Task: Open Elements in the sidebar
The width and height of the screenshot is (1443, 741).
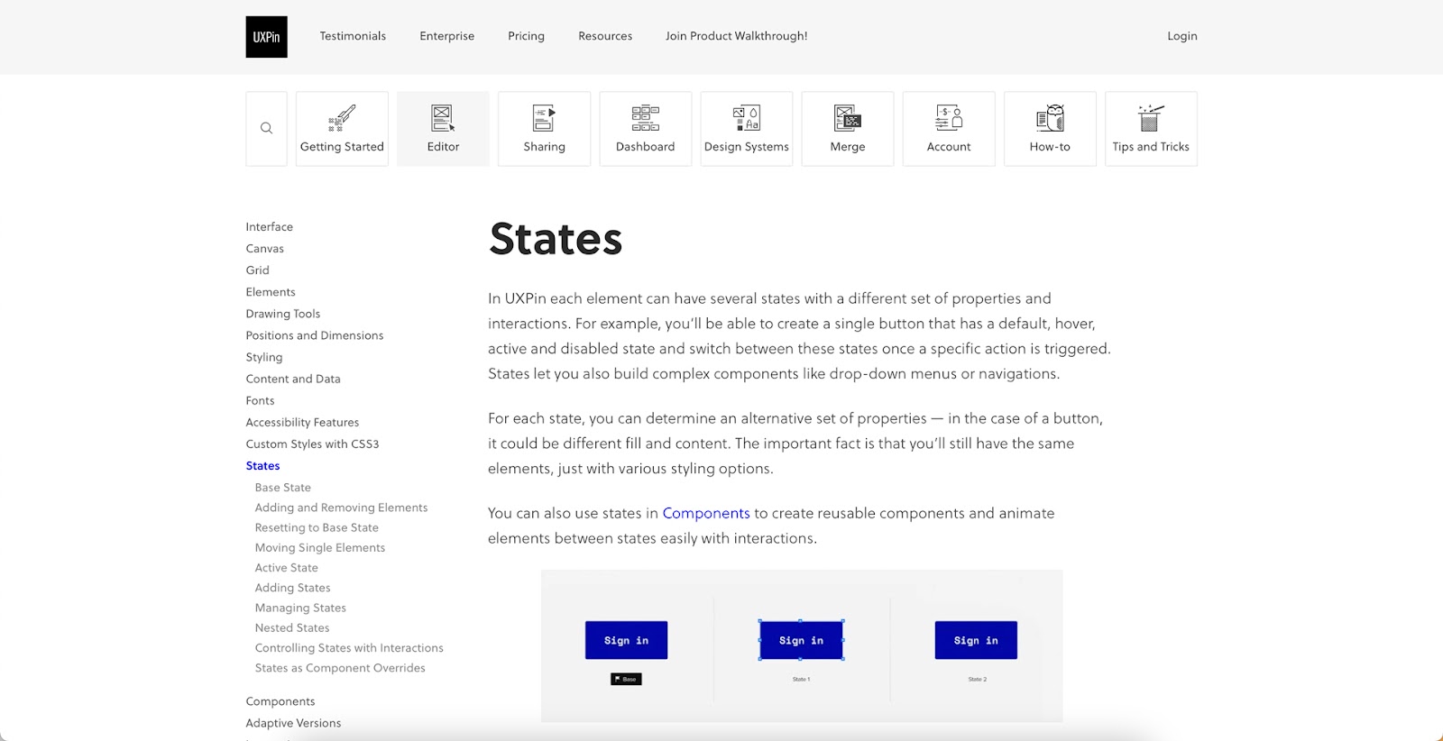Action: coord(271,292)
